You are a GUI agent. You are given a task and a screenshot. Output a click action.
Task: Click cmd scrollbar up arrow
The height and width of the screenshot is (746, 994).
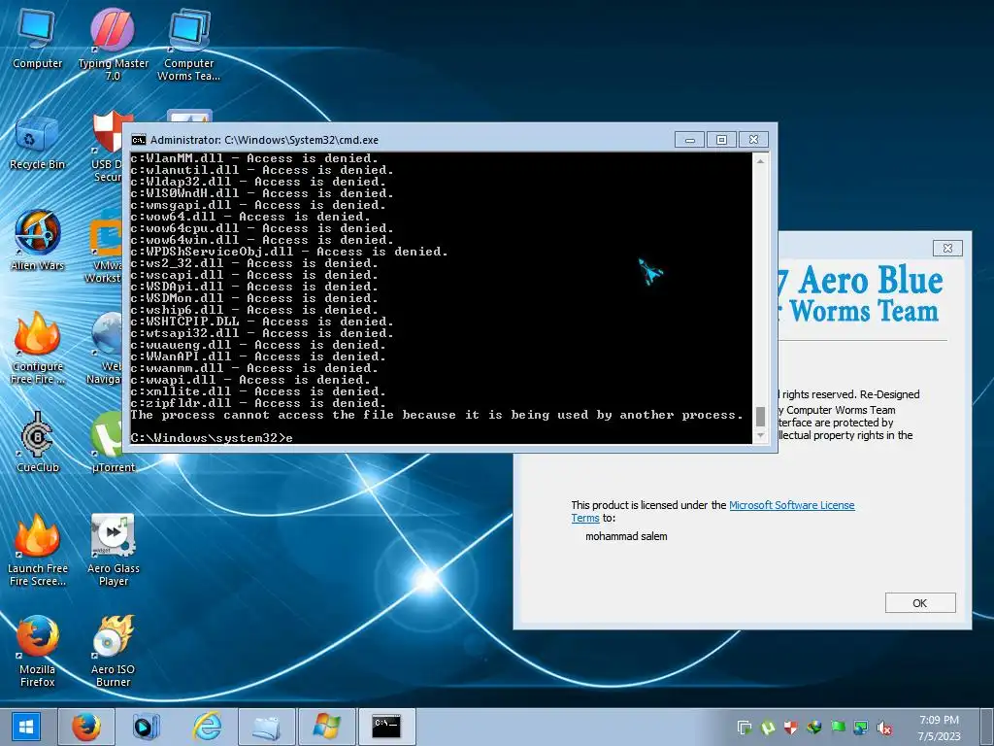(760, 161)
